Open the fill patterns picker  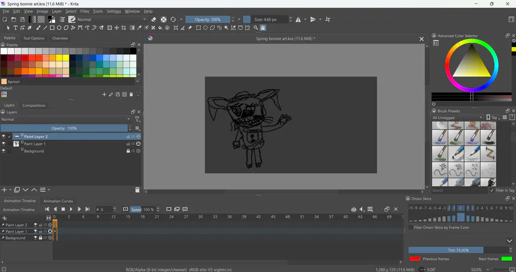coord(41,19)
